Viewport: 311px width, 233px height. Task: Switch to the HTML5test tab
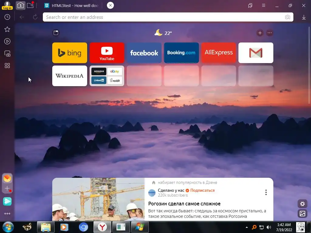click(71, 5)
